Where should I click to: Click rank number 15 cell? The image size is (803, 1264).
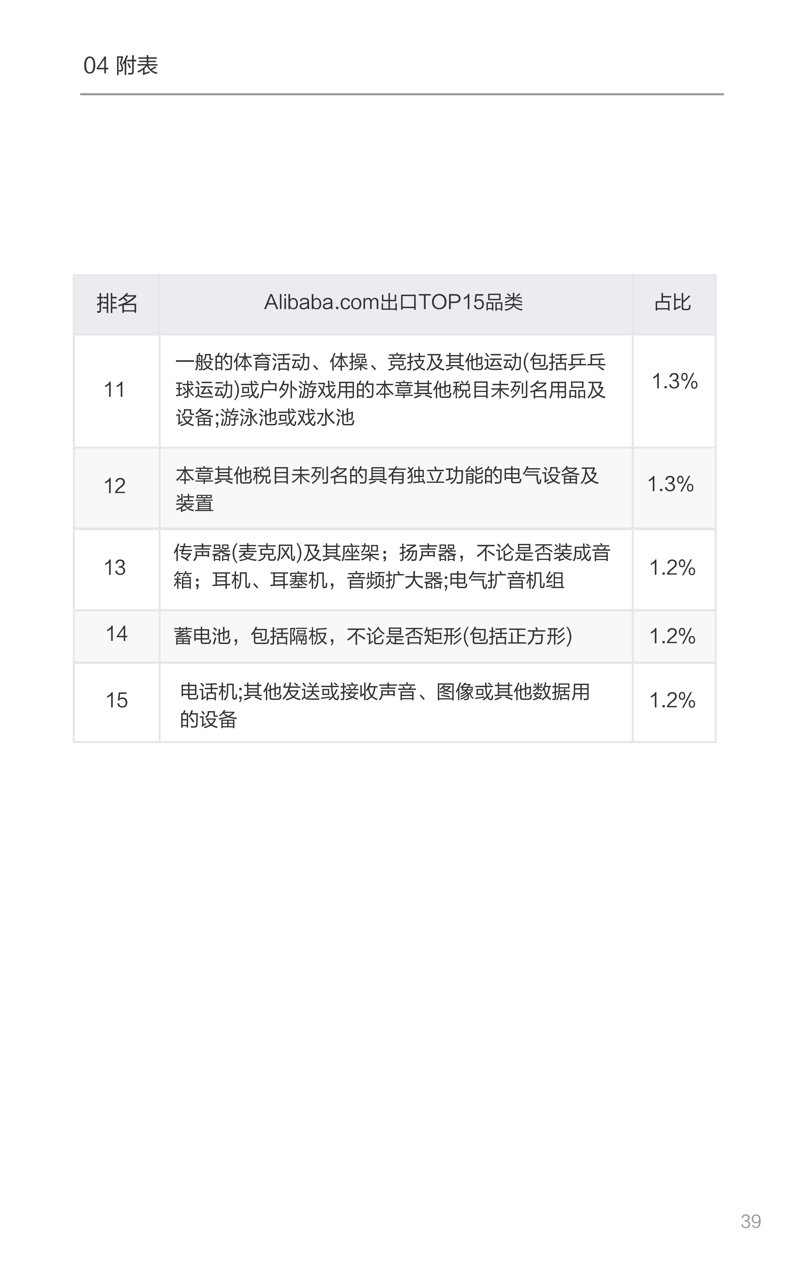click(x=116, y=700)
